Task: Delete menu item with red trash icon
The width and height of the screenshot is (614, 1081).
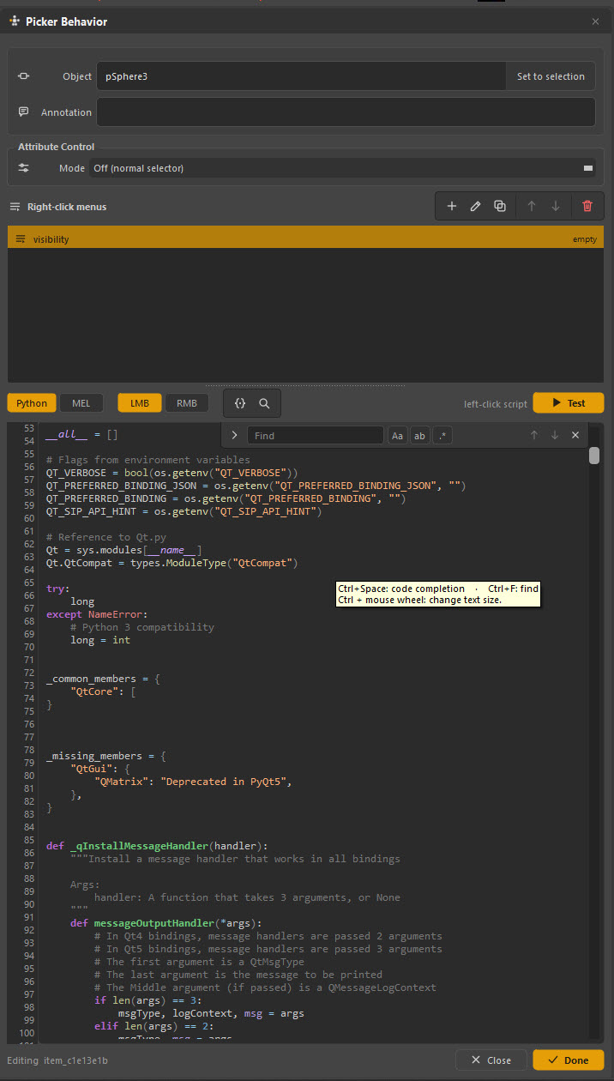Action: [587, 206]
